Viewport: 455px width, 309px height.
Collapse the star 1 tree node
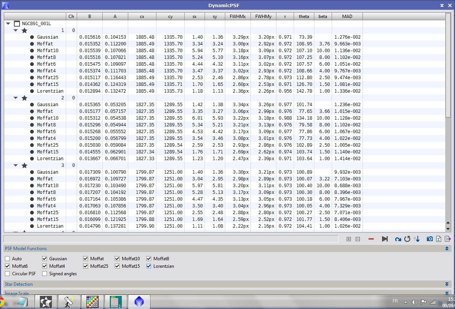point(15,30)
